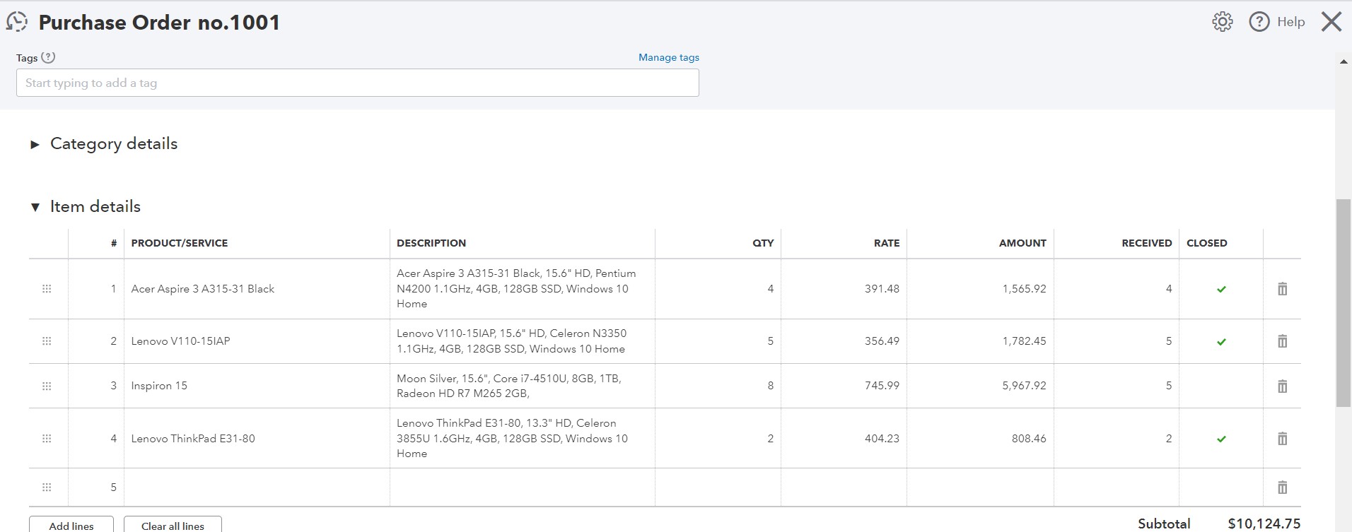
Task: Click the purchase order history clock icon
Action: (x=17, y=22)
